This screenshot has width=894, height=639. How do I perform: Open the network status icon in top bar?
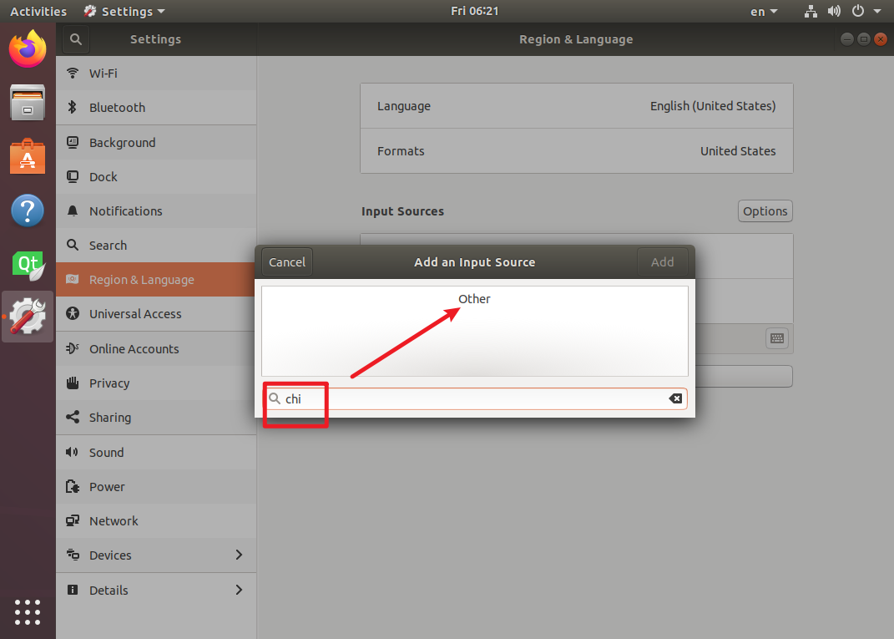pos(811,12)
